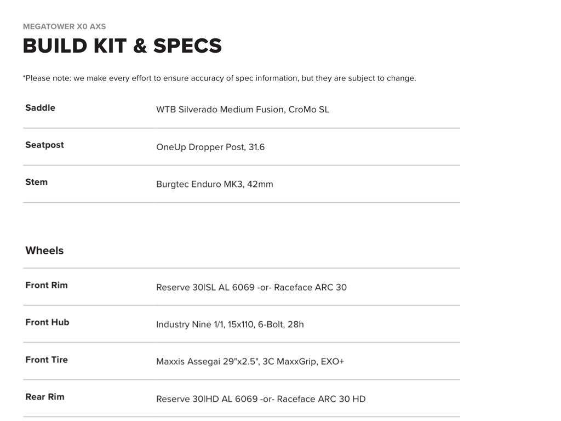This screenshot has height=421, width=561.
Task: Click the Raceface ARC 30 front rim option
Action: coord(310,287)
